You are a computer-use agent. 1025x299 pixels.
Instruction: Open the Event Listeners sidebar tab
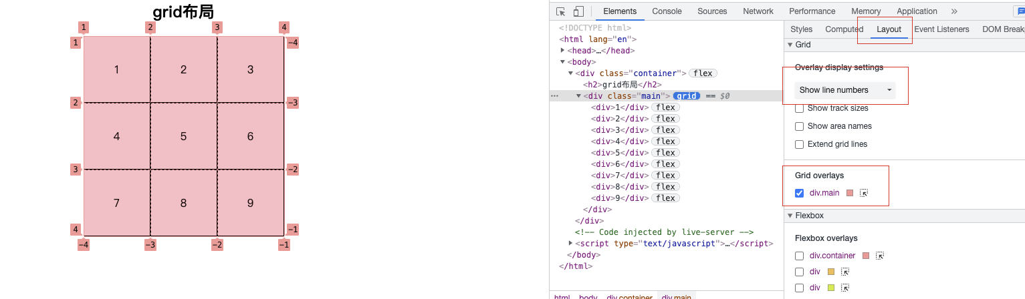coord(941,29)
